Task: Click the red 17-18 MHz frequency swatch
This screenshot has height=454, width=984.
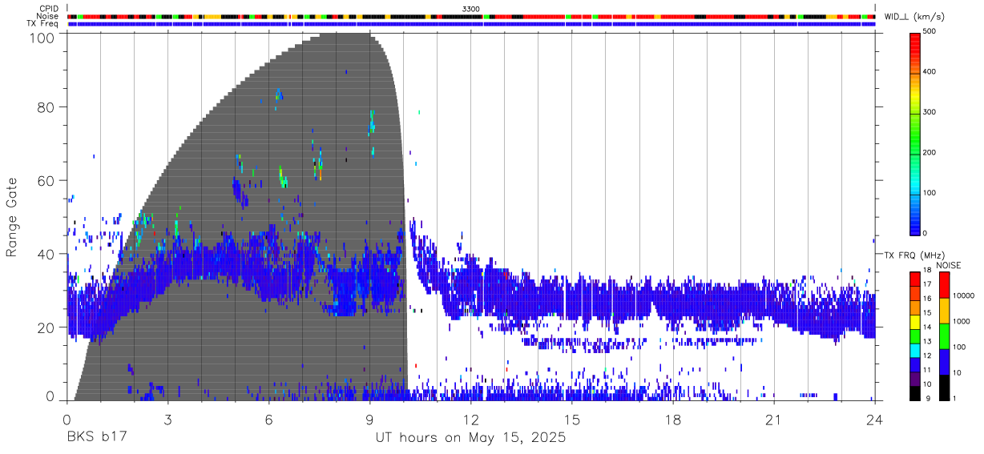Action: pos(915,279)
